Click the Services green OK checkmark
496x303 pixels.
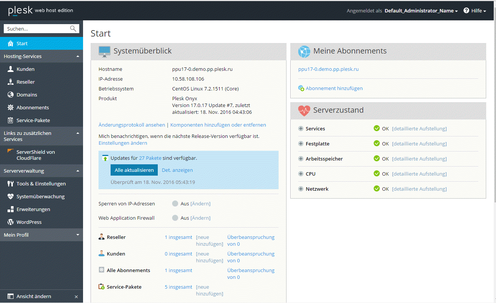[x=376, y=129]
